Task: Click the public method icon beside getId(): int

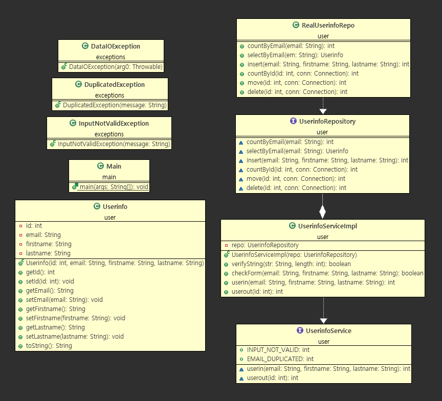Action: click(x=20, y=273)
